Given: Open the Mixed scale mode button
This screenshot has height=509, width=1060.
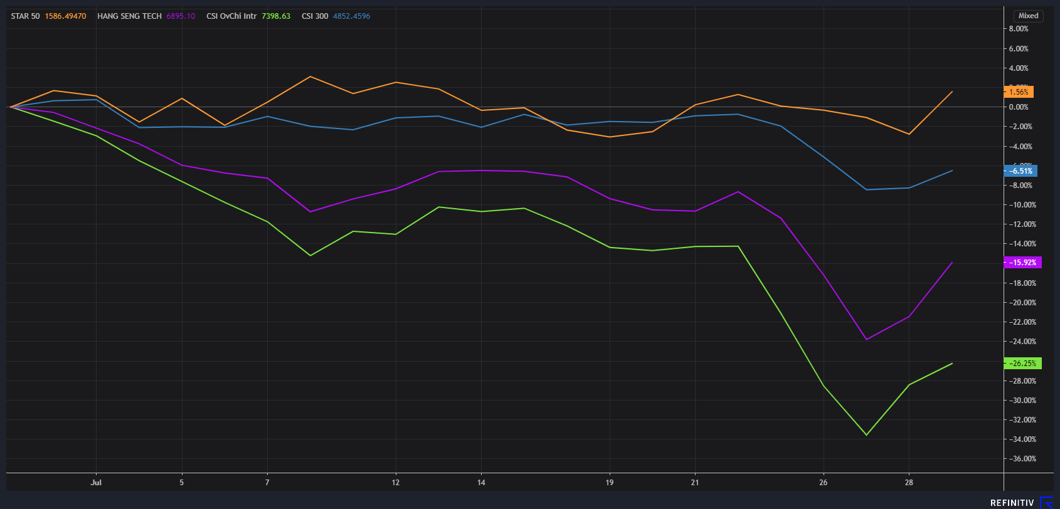Looking at the screenshot, I should (1028, 16).
